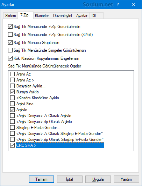Image resolution: width=142 pixels, height=186 pixels.
Task: Open help with Yardım button
Action: pos(126,179)
